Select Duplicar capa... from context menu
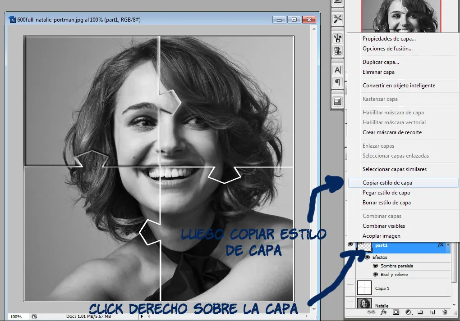Screen dimensions: 460x321 (x=381, y=62)
